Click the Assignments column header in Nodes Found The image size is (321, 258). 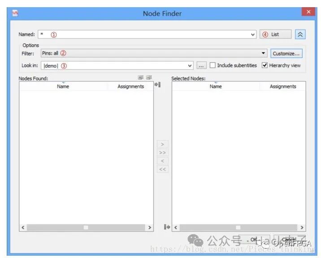point(130,86)
